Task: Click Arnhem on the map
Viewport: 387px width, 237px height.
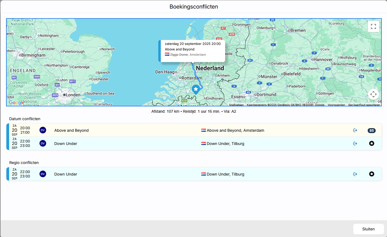Action: [223, 76]
